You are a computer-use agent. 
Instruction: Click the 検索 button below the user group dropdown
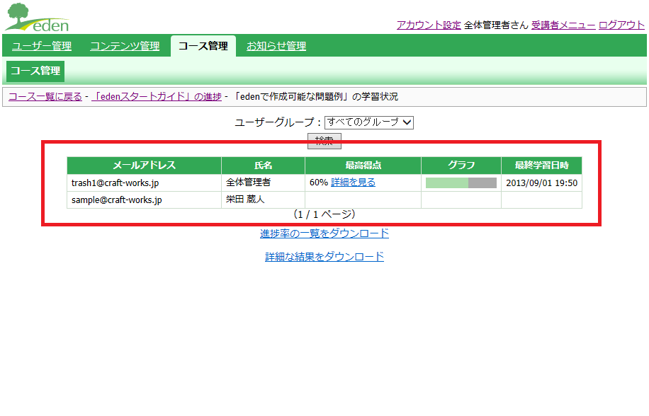(x=324, y=141)
